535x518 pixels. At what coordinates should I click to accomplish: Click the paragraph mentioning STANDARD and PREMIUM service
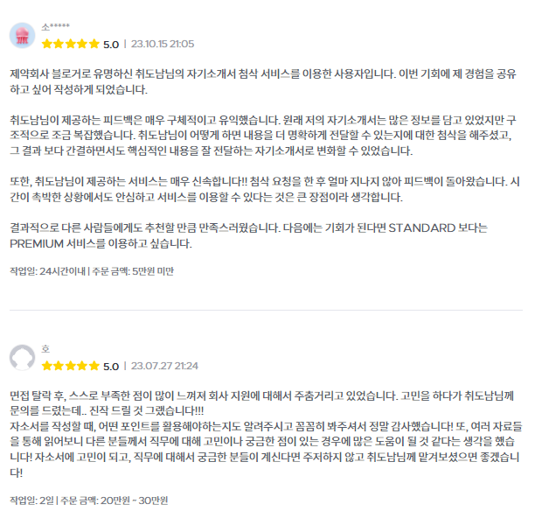pyautogui.click(x=248, y=235)
